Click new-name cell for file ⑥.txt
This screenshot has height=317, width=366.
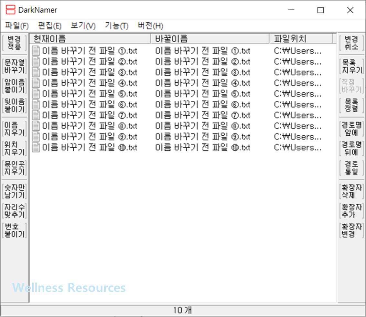tap(203, 104)
